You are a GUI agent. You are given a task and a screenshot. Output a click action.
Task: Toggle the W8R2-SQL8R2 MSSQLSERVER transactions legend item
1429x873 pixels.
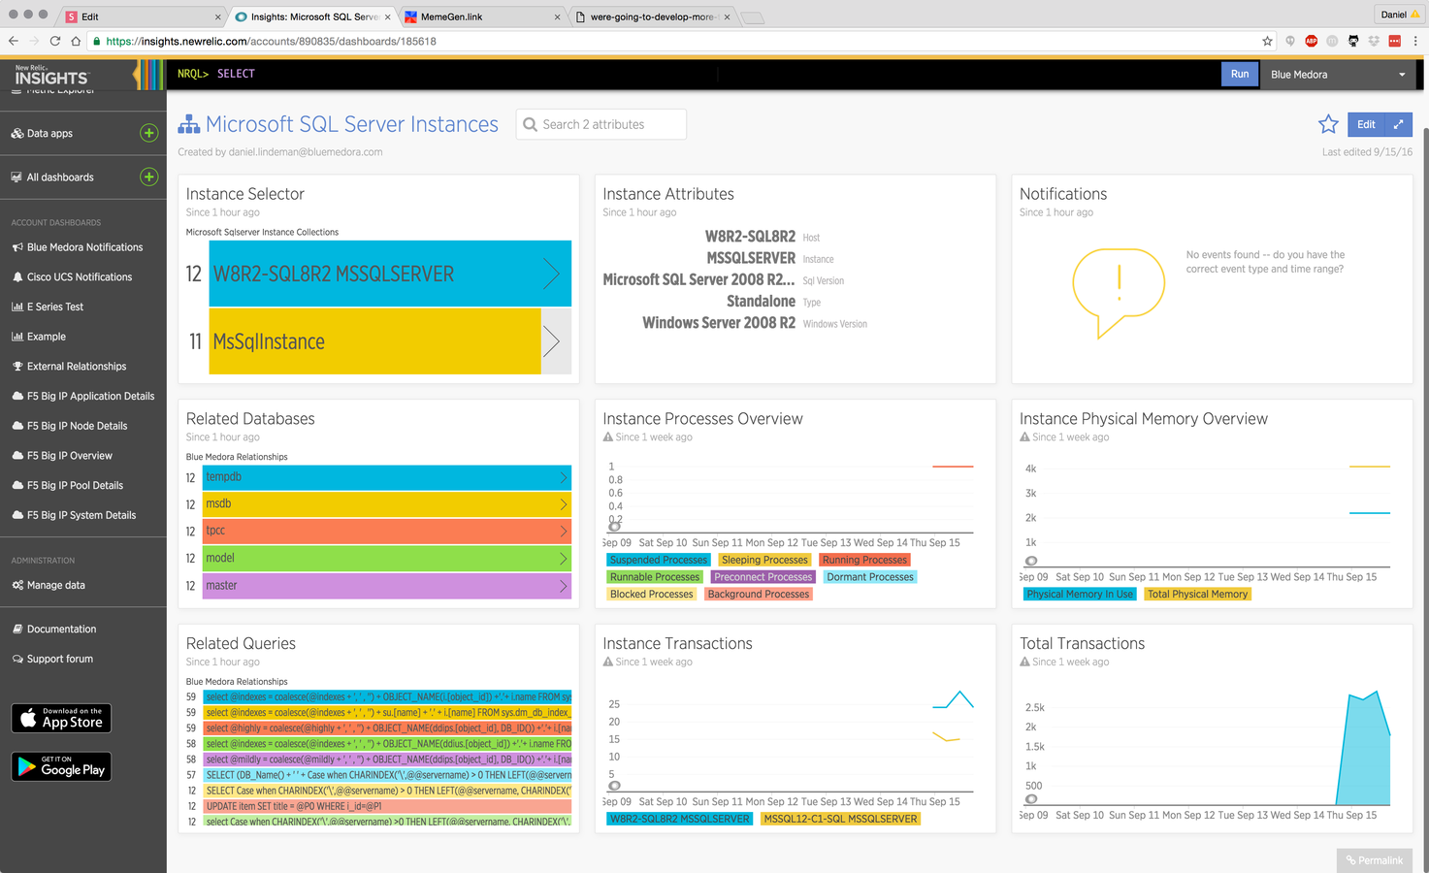pos(679,819)
